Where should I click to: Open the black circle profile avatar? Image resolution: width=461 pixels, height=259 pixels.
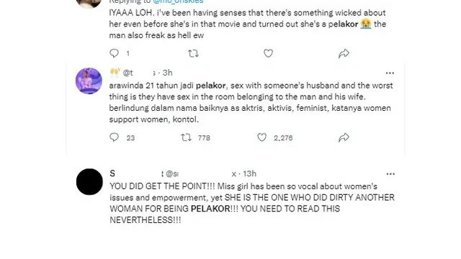89,182
